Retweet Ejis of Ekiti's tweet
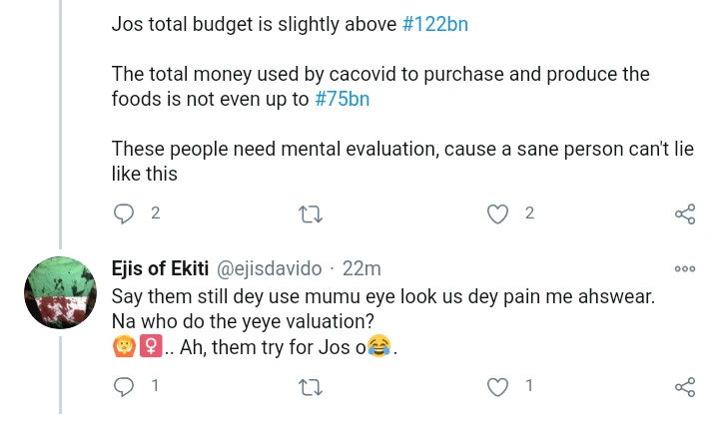This screenshot has height=430, width=719. pyautogui.click(x=310, y=386)
